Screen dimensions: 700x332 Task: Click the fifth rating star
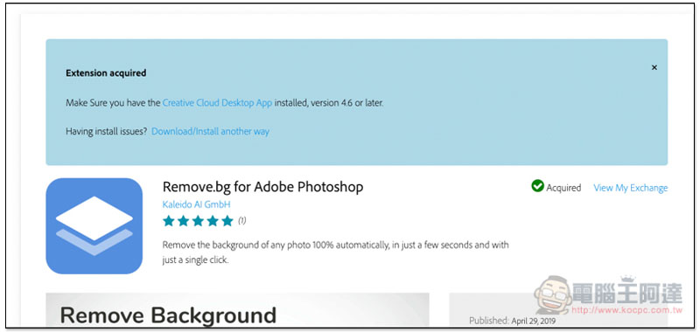coord(227,220)
